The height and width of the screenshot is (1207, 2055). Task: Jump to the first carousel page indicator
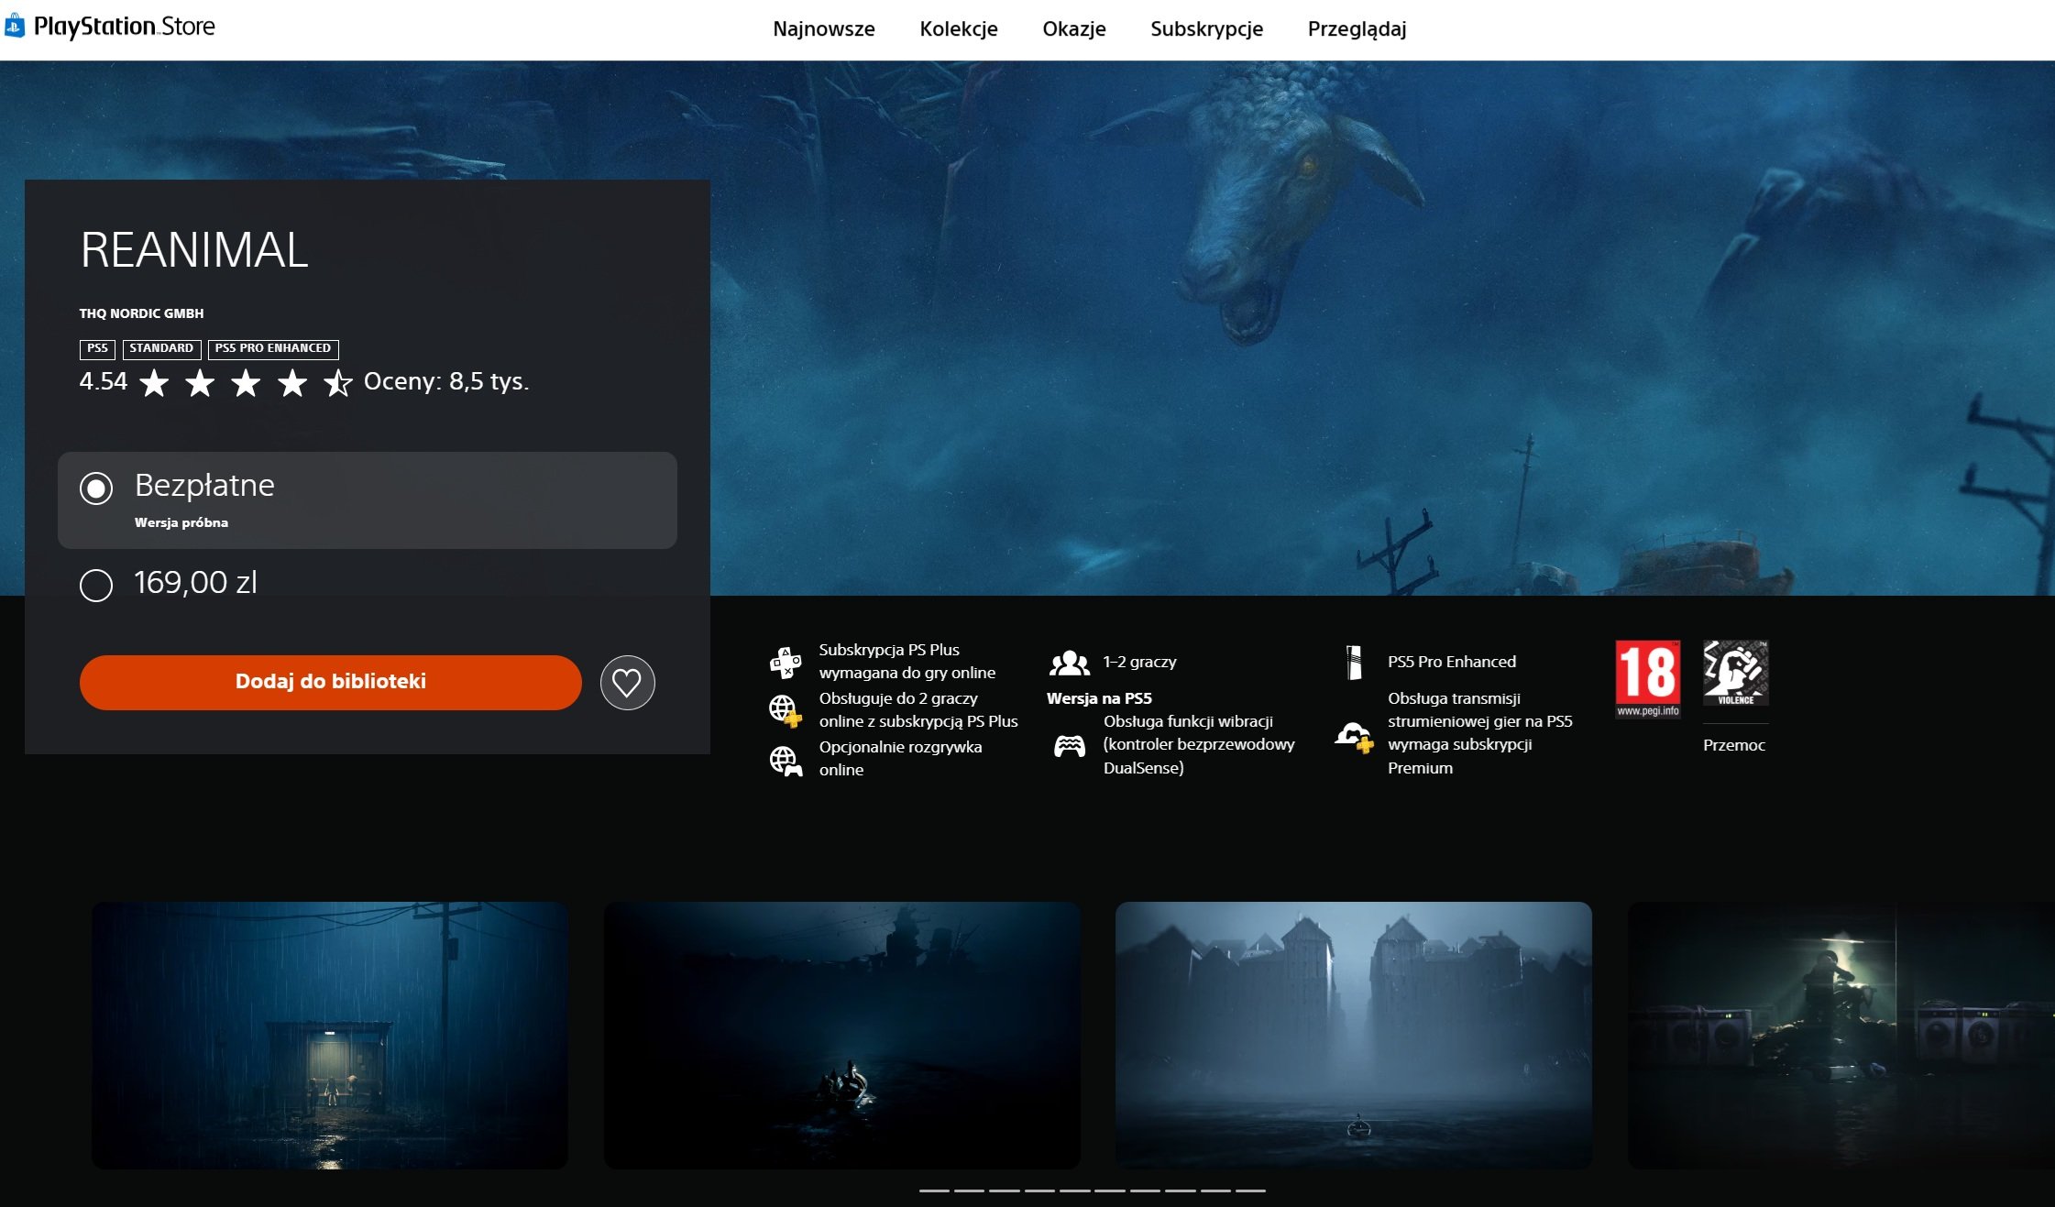[933, 1191]
